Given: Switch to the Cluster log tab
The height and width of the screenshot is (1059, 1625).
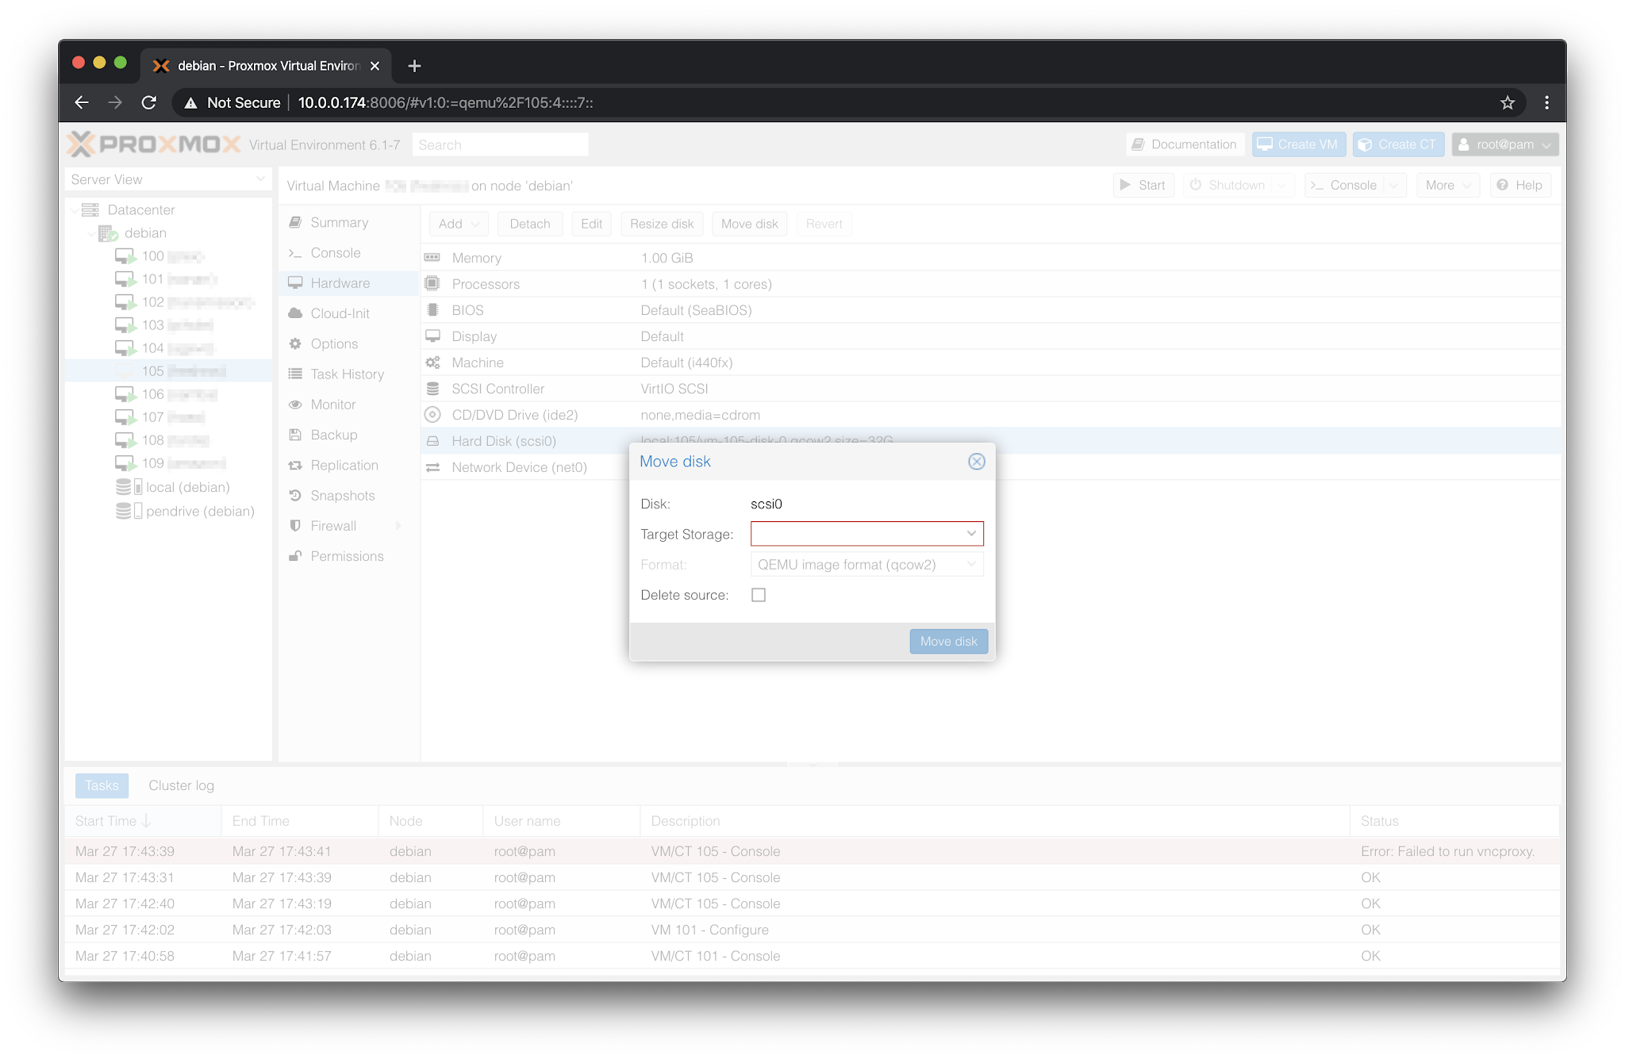Looking at the screenshot, I should [181, 785].
